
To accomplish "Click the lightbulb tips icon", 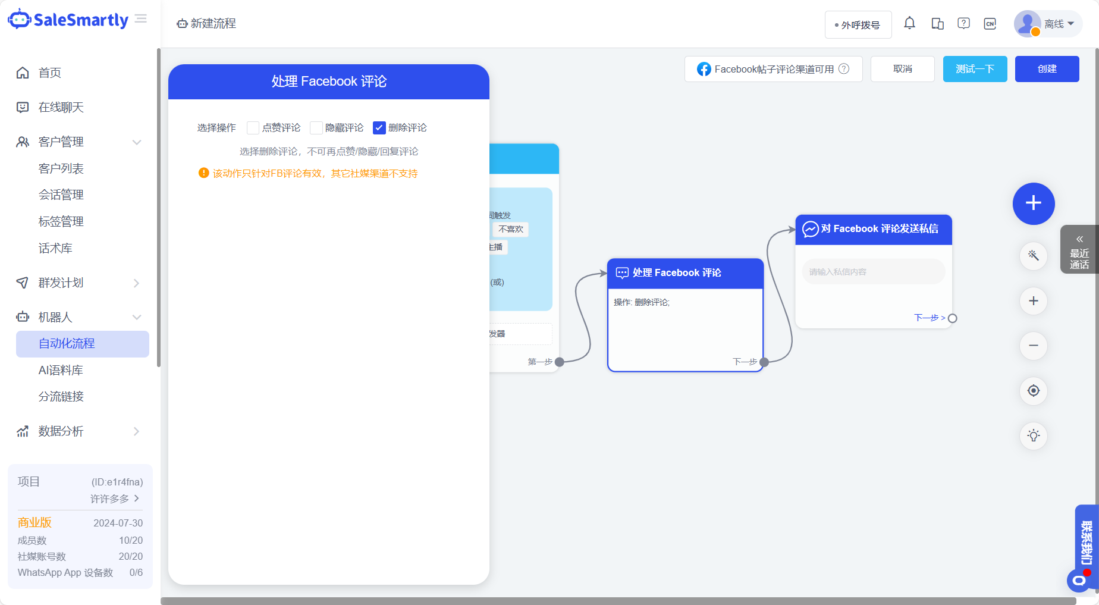I will click(x=1034, y=435).
